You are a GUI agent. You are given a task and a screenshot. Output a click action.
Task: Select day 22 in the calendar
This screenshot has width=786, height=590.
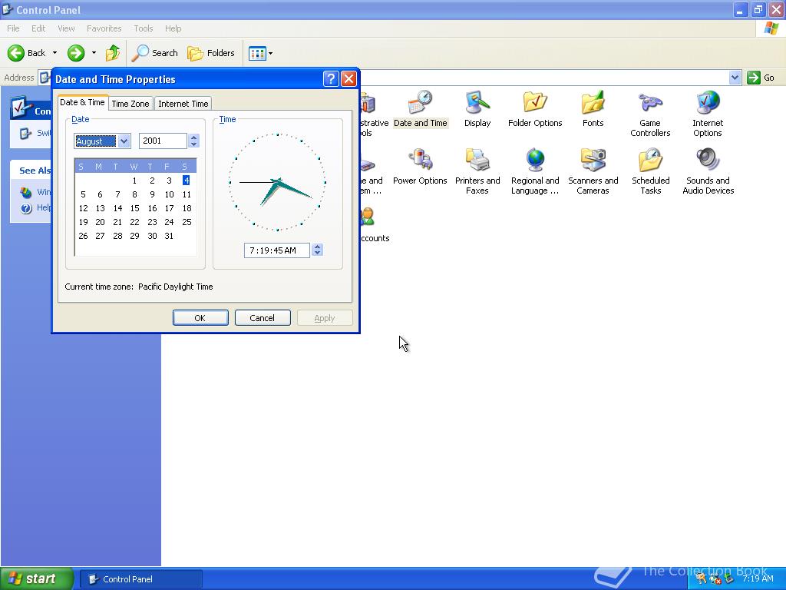[x=134, y=222]
